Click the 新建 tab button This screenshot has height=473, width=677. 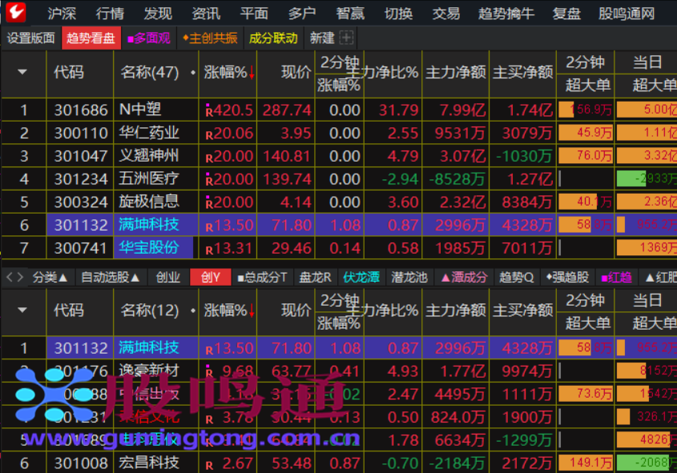click(x=323, y=38)
